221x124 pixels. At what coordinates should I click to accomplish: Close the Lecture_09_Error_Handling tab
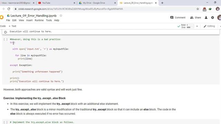[x=156, y=3]
